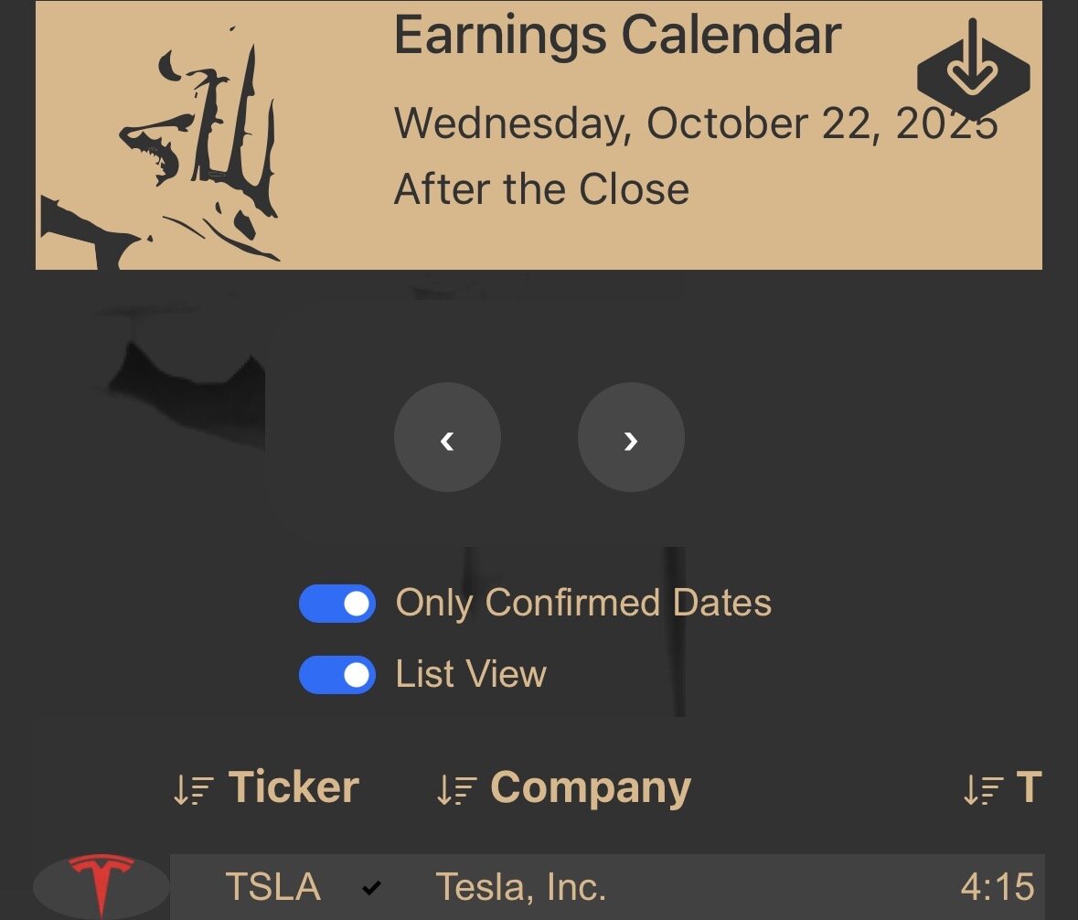Sort the table by Company header
1078x920 pixels.
click(590, 787)
